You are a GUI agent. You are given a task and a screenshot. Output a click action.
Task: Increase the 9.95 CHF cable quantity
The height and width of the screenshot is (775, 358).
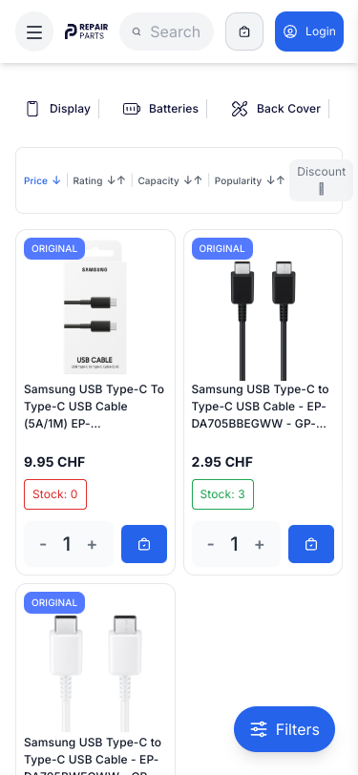[92, 545]
